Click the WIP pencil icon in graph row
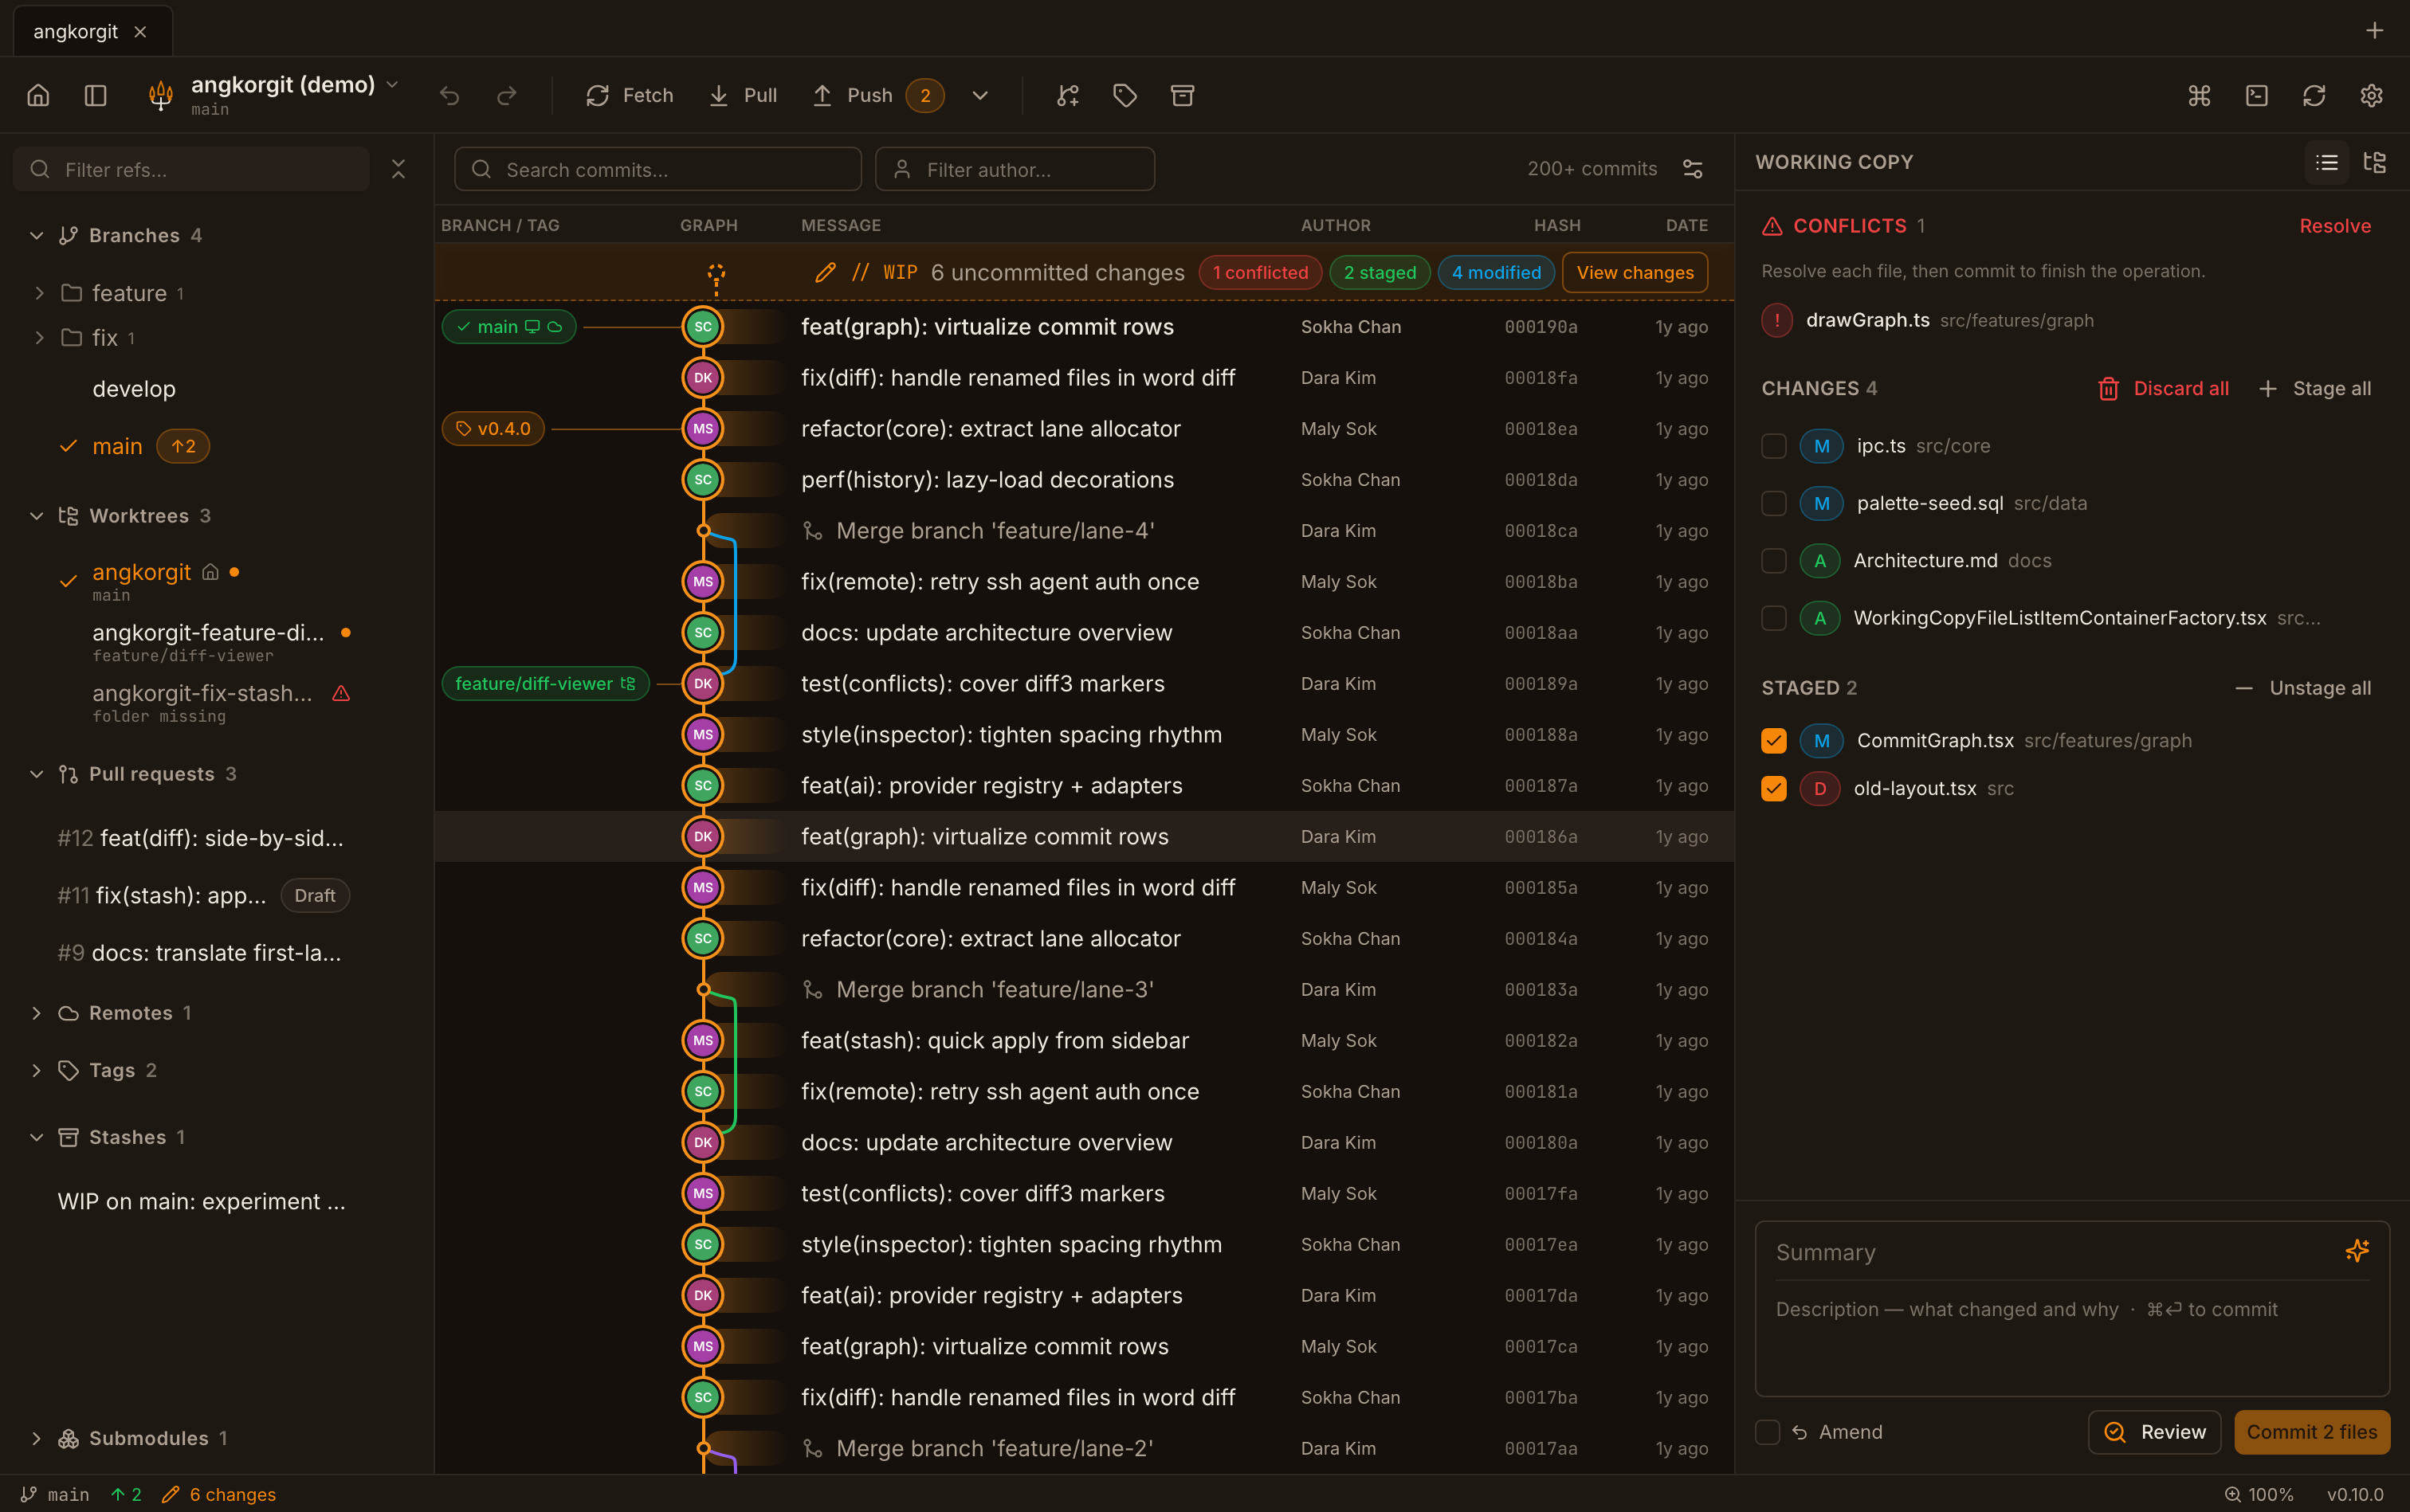This screenshot has width=2410, height=1512. (x=826, y=272)
